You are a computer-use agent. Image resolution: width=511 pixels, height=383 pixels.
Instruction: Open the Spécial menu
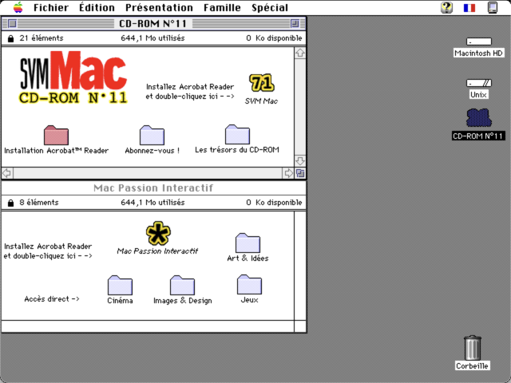(270, 7)
